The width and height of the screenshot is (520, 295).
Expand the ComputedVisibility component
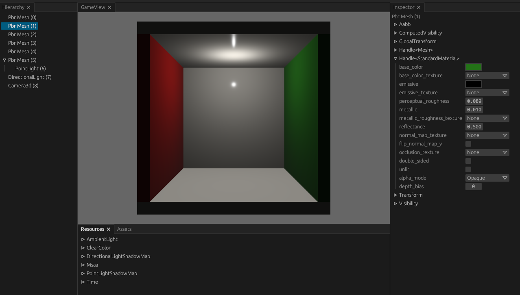(395, 33)
